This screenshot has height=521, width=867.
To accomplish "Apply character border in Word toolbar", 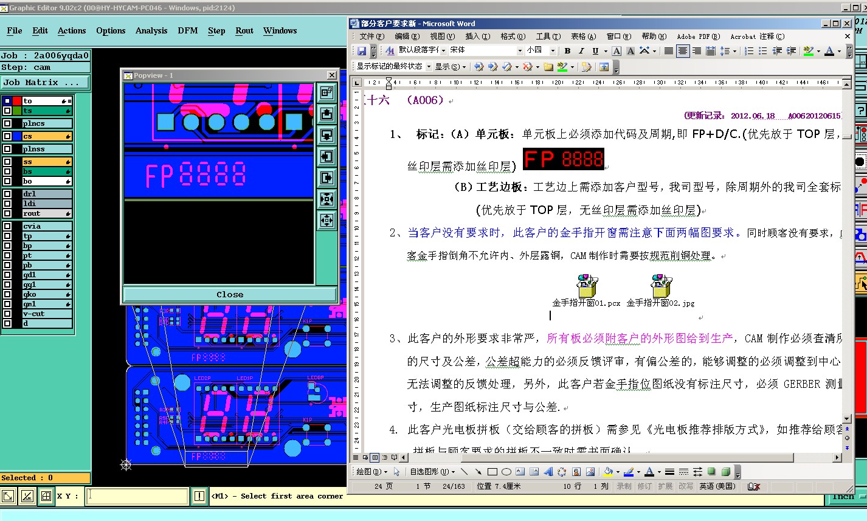I will [617, 51].
